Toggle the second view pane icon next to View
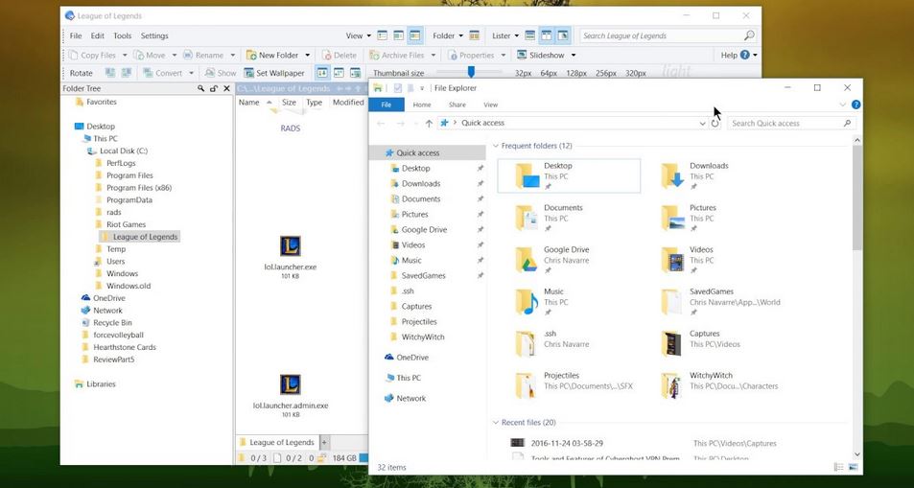 tap(399, 35)
